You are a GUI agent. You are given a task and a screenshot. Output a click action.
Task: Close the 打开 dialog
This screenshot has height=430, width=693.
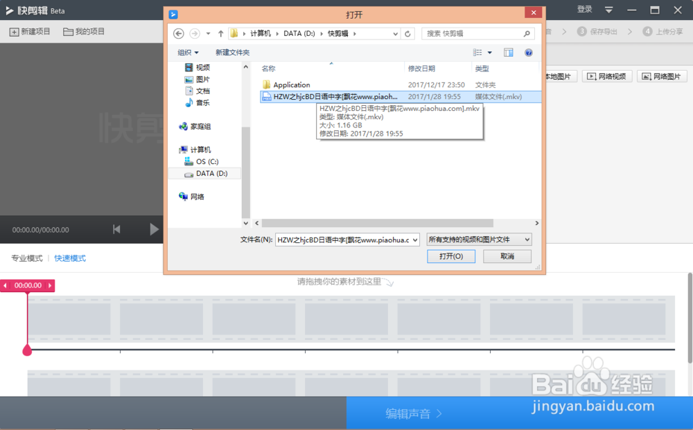coord(534,12)
